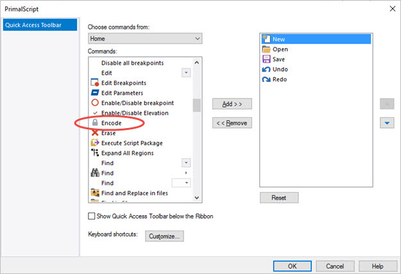Image resolution: width=401 pixels, height=274 pixels.
Task: Click the red X Erase icon
Action: coord(95,133)
